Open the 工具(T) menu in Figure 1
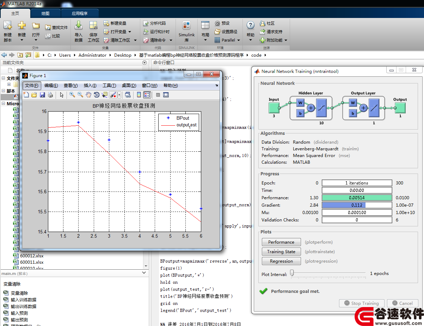 [x=109, y=86]
